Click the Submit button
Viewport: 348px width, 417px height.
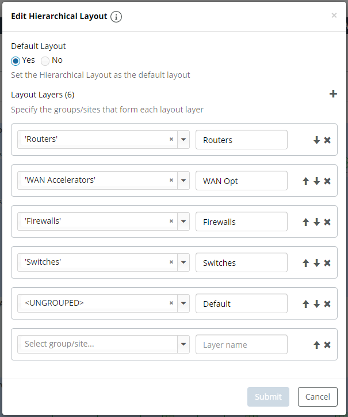[268, 397]
